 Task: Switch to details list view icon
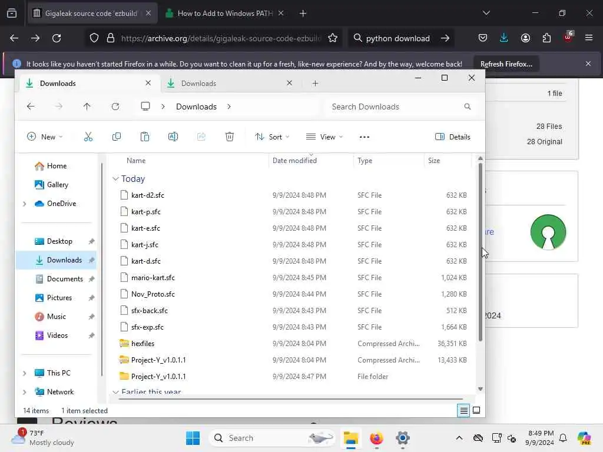(464, 410)
